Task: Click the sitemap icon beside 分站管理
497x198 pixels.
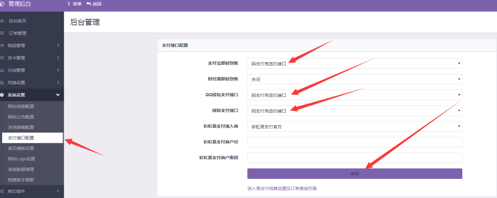Action: [2, 70]
